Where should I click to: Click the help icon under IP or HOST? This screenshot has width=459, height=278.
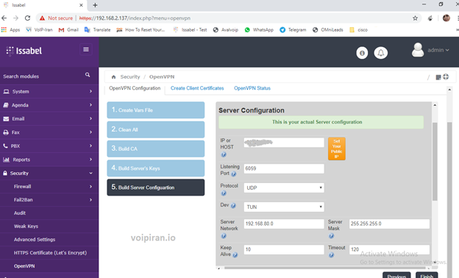224,154
